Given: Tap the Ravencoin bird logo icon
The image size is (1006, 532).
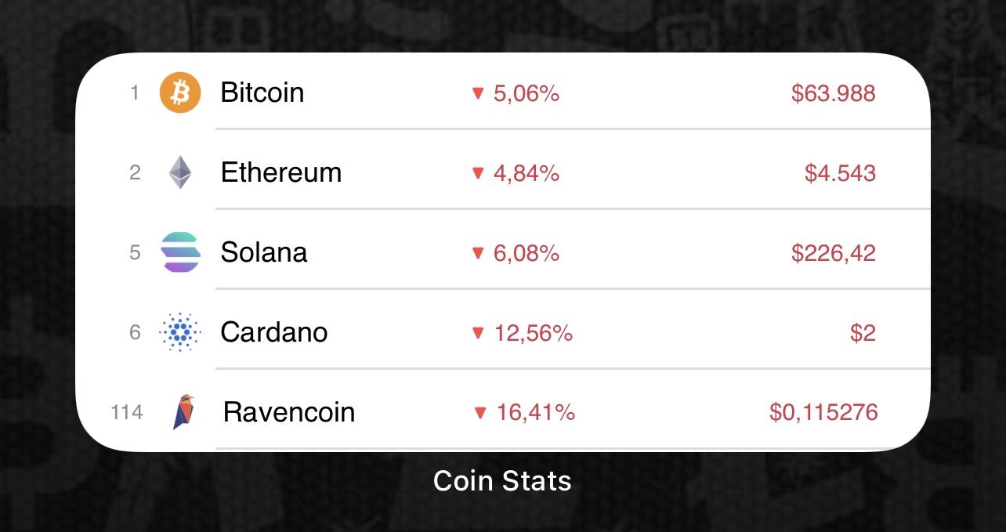Looking at the screenshot, I should (183, 412).
